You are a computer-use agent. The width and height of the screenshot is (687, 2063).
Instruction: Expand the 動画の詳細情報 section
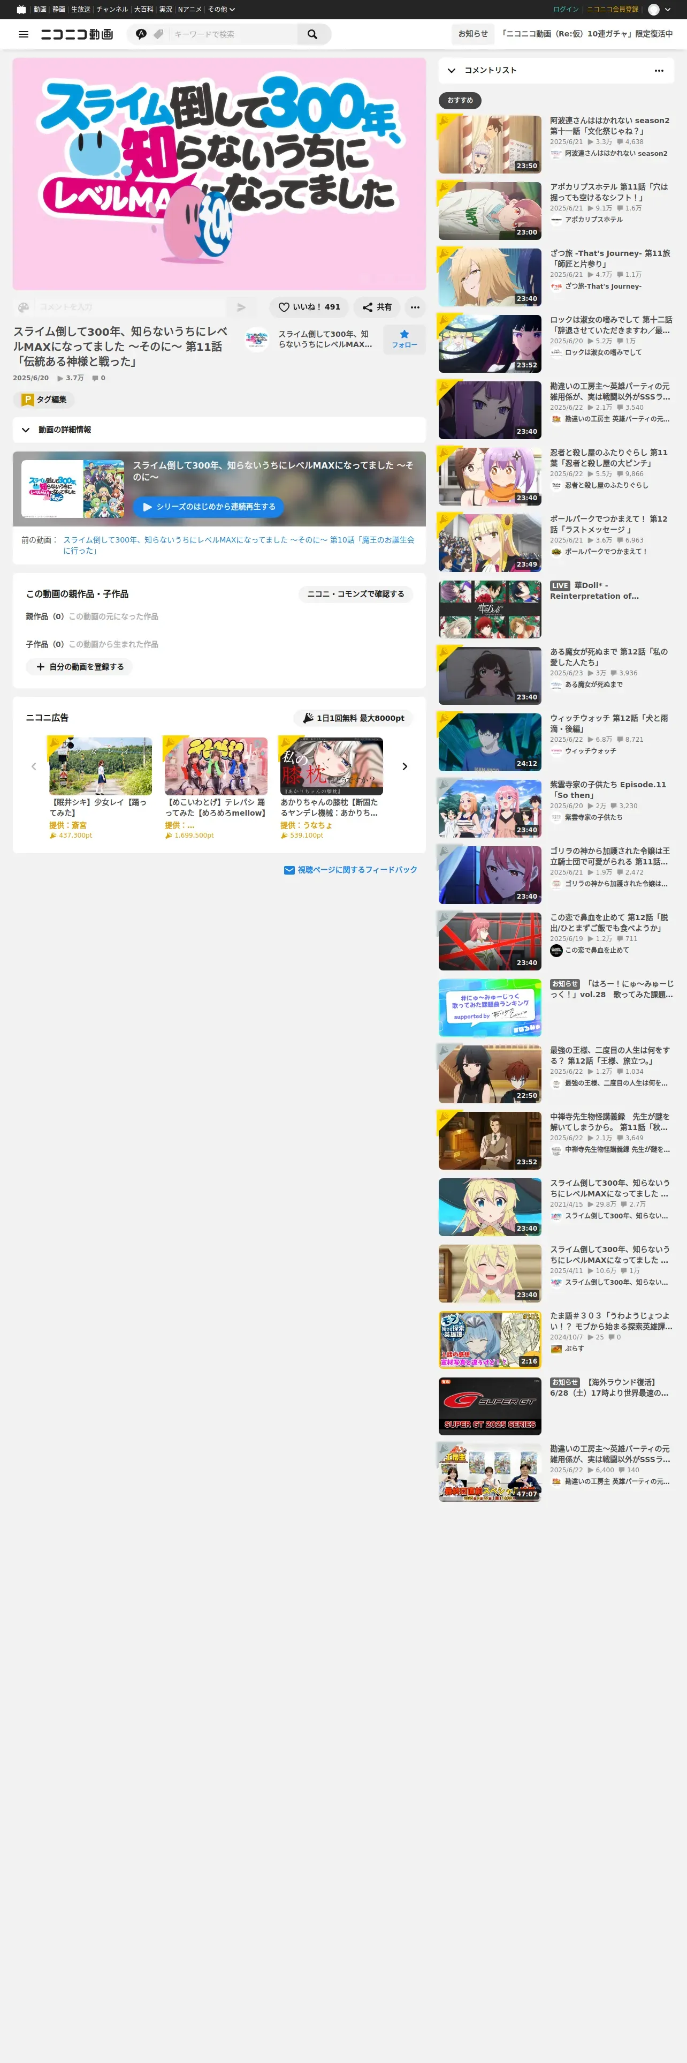click(219, 430)
